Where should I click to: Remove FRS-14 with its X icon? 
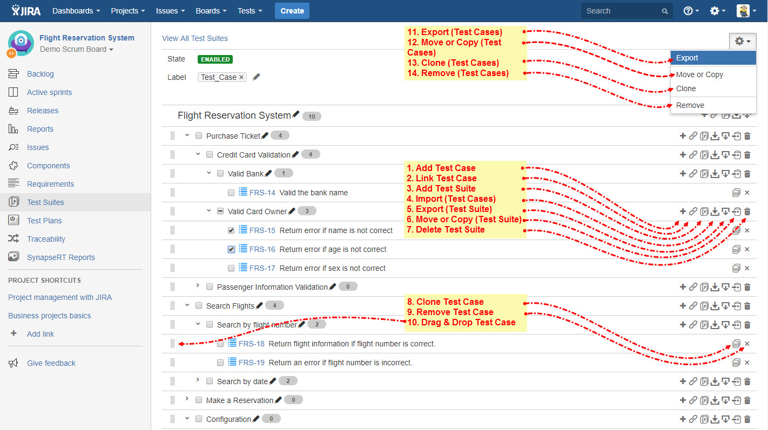pos(747,193)
